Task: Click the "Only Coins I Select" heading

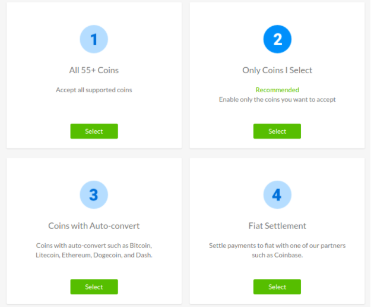Action: pyautogui.click(x=277, y=70)
